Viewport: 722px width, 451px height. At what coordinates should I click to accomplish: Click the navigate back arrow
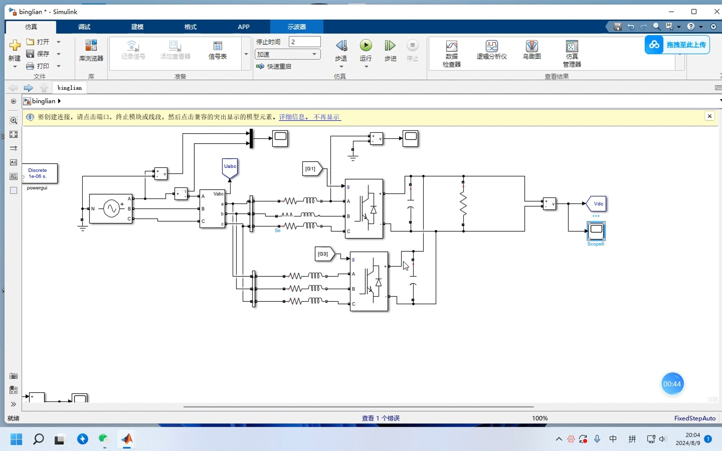coord(13,88)
